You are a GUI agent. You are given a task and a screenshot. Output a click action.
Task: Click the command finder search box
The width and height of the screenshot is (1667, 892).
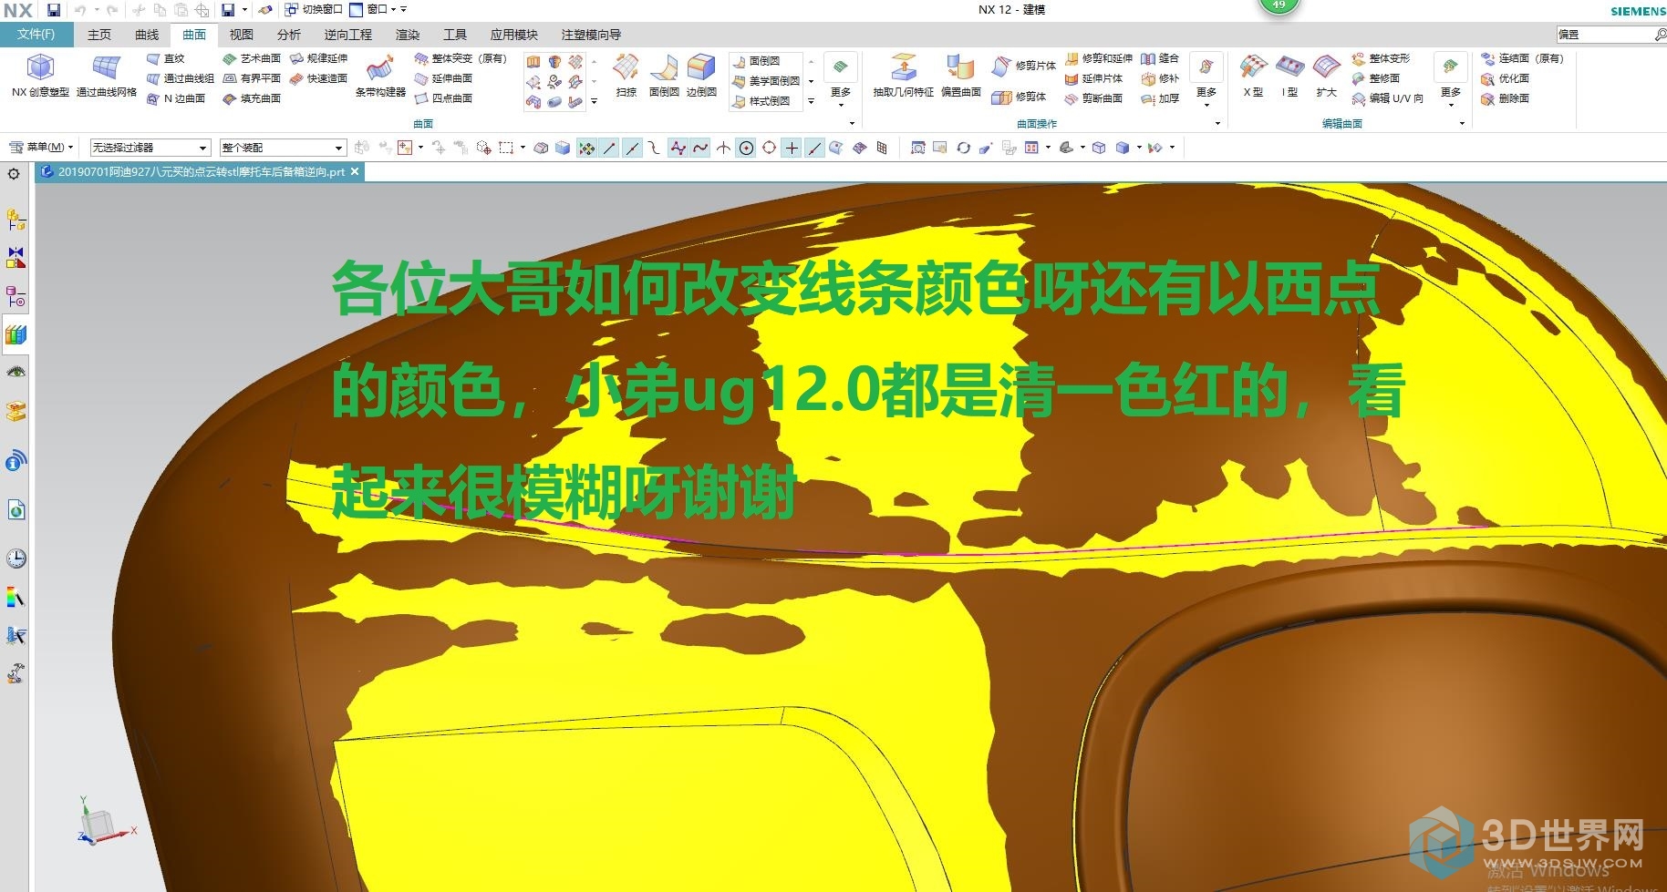coord(1604,35)
